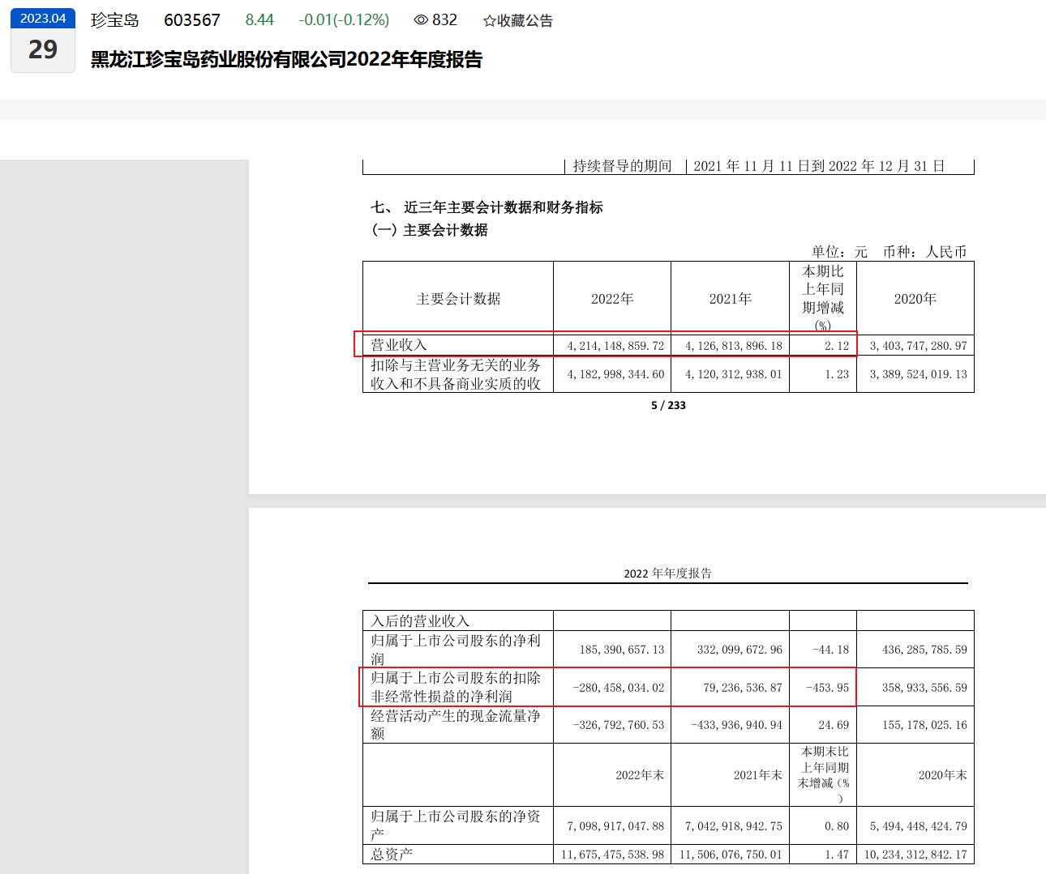The image size is (1046, 874).
Task: Click the 2023.04 date badge
Action: coord(43,19)
